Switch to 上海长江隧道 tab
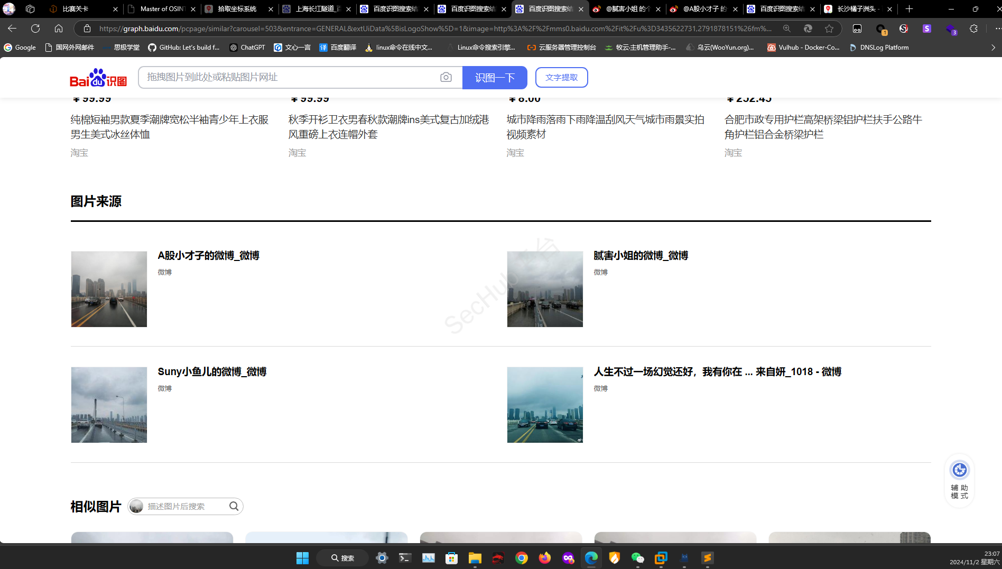The width and height of the screenshot is (1002, 569). [x=318, y=9]
